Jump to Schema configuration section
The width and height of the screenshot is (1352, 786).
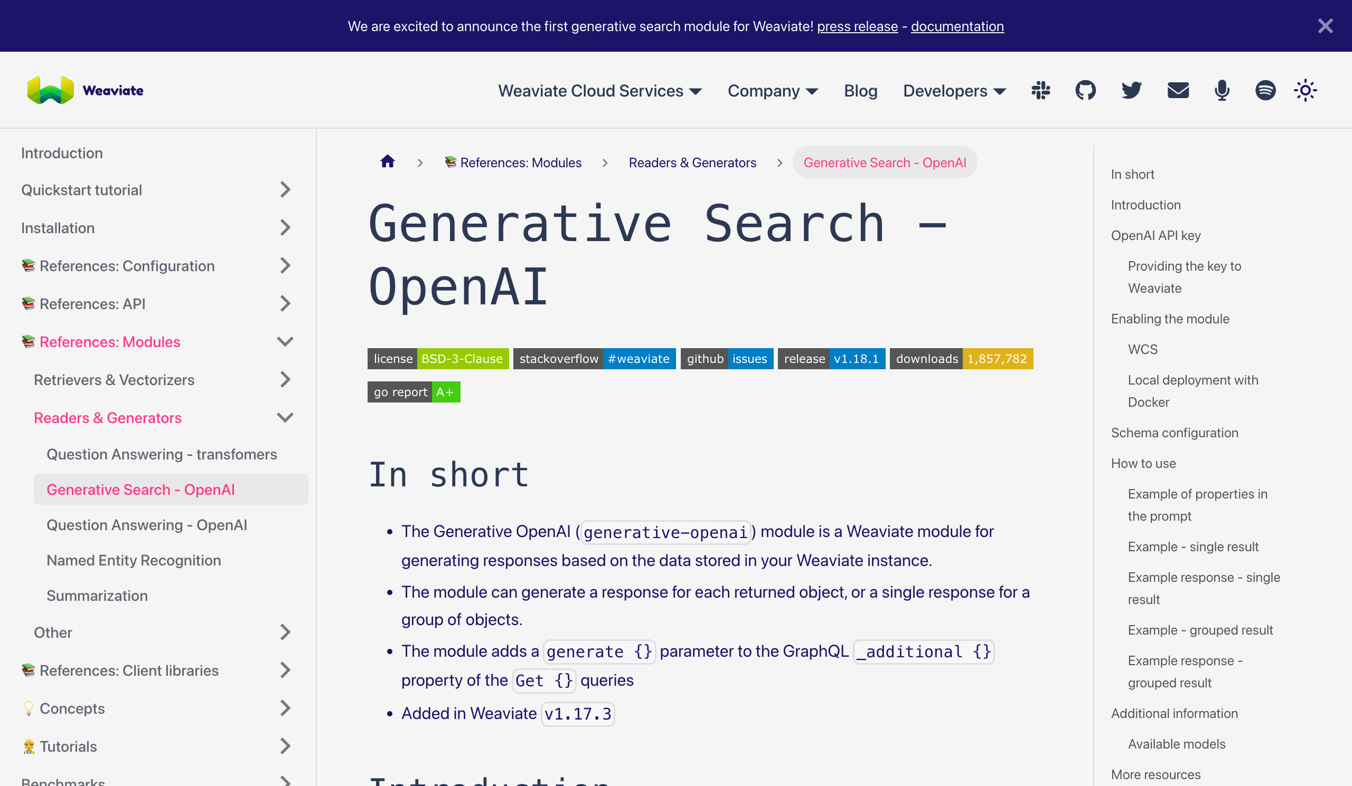coord(1175,433)
